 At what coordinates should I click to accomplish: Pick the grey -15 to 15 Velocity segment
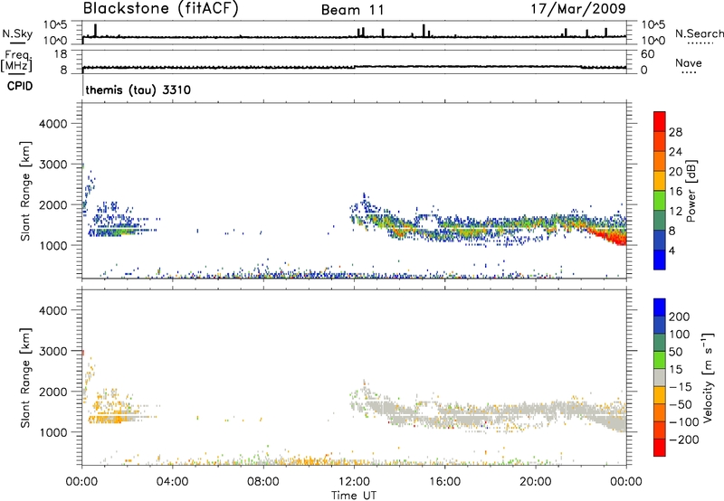pos(660,377)
